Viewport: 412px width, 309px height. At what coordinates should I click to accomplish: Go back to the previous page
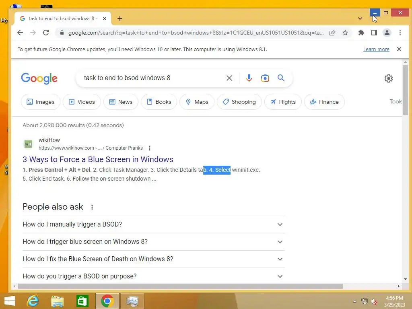coord(20,33)
